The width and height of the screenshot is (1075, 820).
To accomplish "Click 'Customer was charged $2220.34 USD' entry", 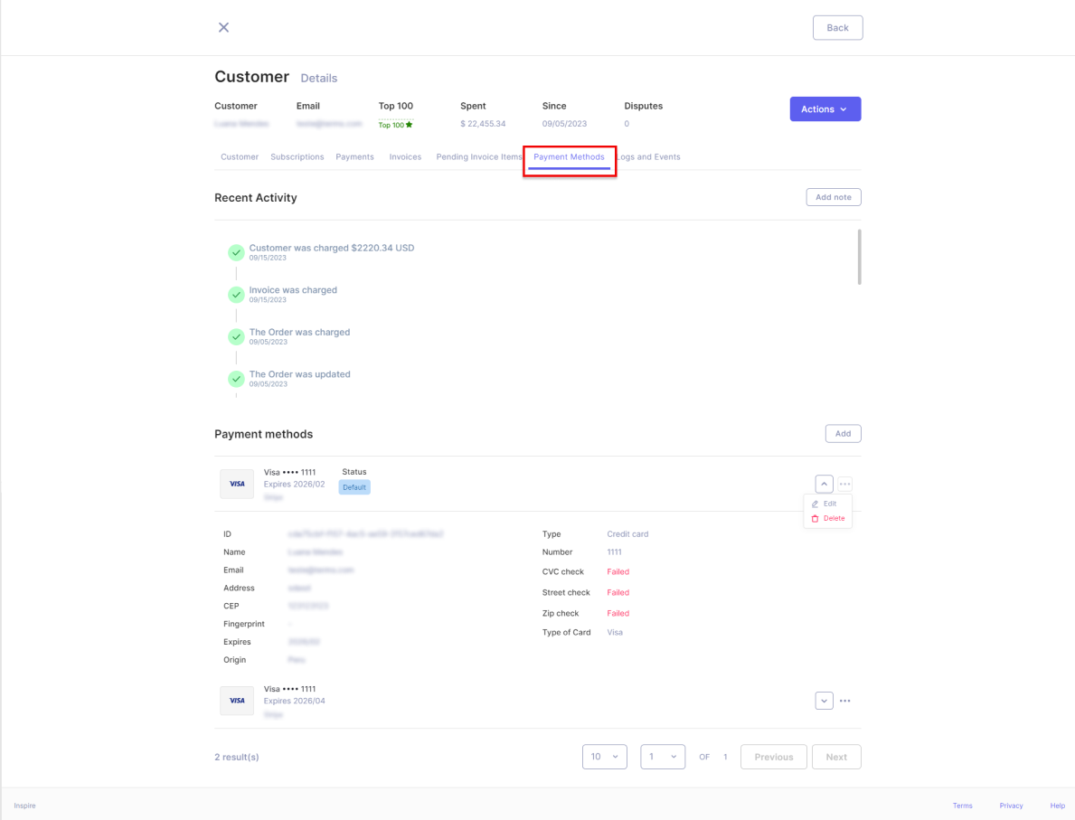I will pyautogui.click(x=331, y=249).
